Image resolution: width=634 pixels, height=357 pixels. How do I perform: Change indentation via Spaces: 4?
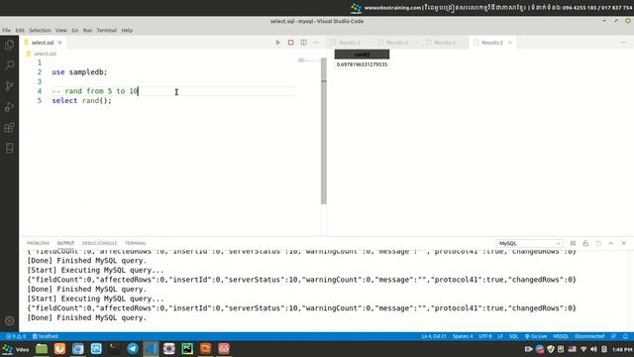click(x=463, y=336)
